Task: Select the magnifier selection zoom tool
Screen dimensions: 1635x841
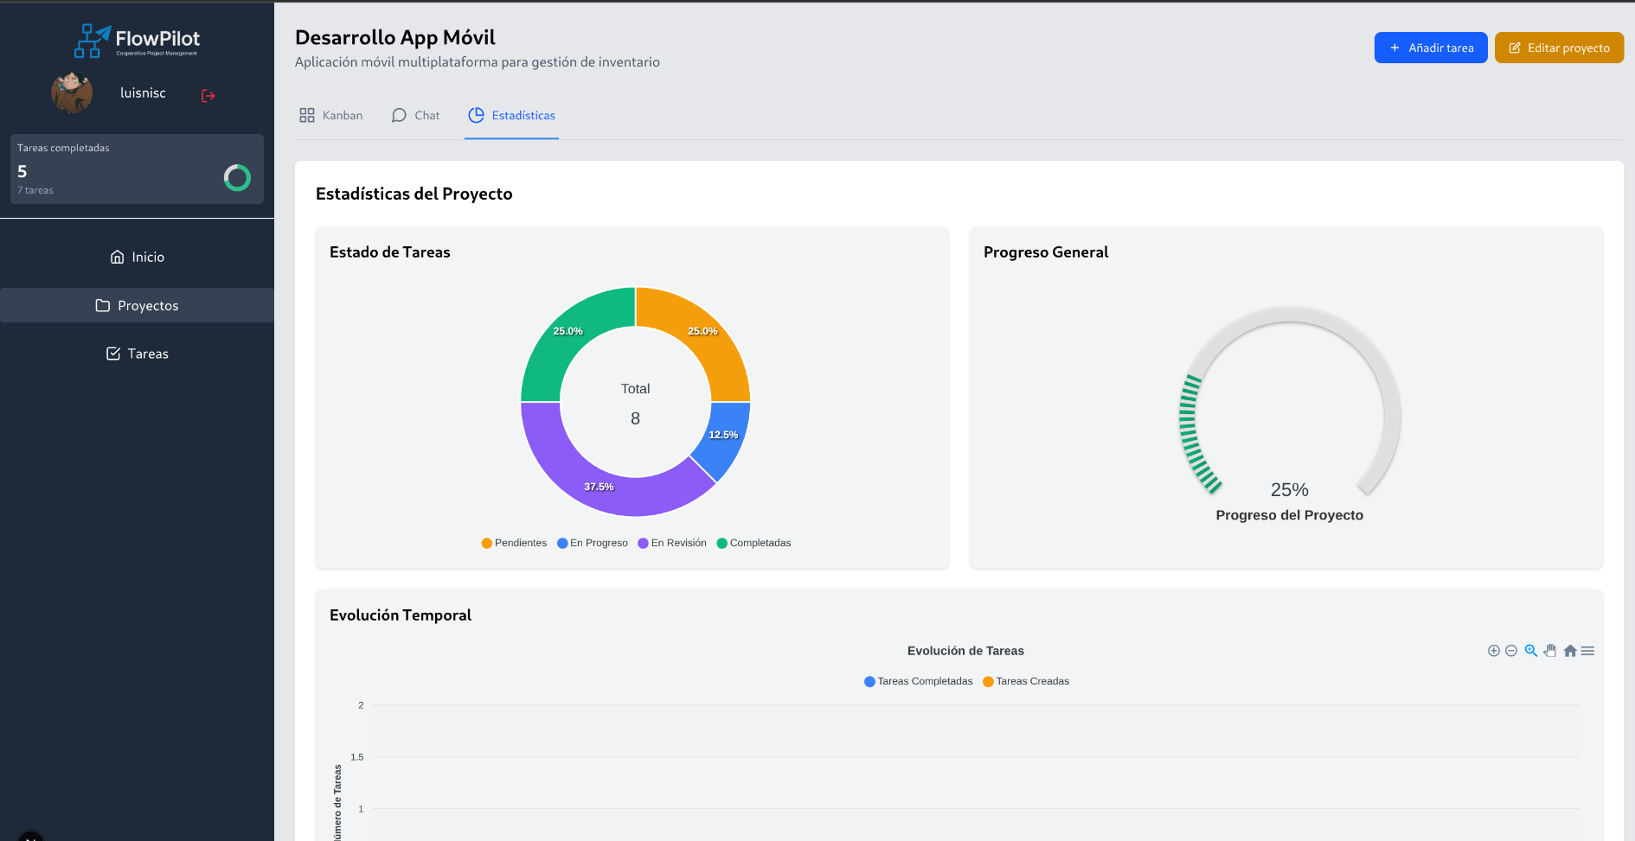Action: click(1530, 651)
